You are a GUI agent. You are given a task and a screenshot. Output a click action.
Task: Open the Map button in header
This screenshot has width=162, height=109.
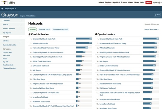point(157,15)
